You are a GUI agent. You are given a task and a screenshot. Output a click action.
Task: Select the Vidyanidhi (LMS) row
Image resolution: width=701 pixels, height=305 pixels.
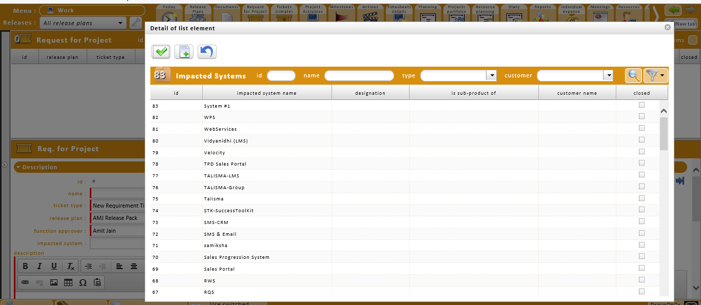click(x=226, y=140)
